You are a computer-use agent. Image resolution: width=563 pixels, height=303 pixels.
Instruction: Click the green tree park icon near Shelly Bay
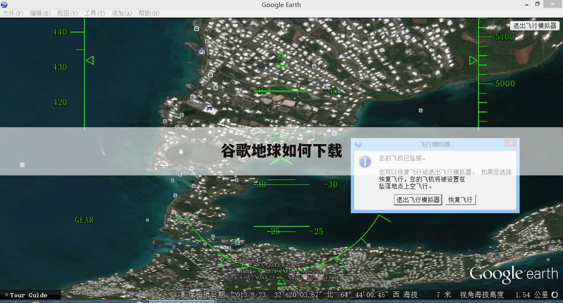(181, 151)
